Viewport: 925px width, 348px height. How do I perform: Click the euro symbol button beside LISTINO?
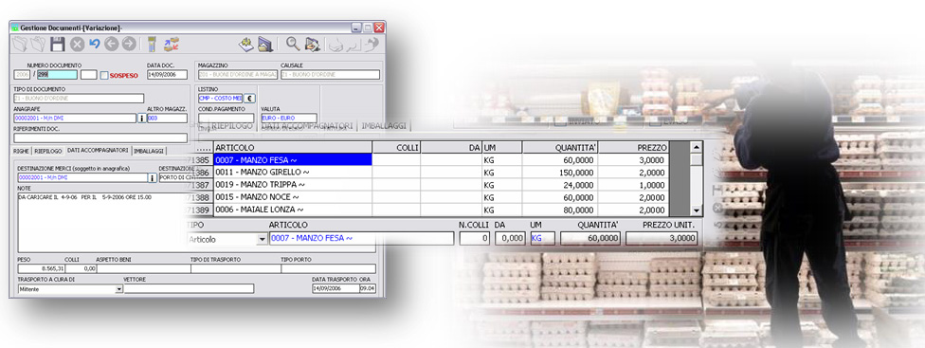coord(249,99)
